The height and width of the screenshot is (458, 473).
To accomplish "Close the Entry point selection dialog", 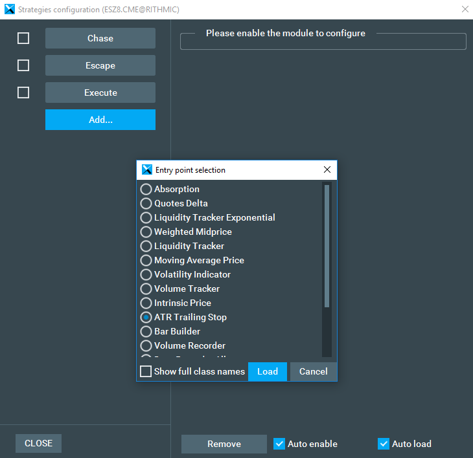I will tap(327, 170).
